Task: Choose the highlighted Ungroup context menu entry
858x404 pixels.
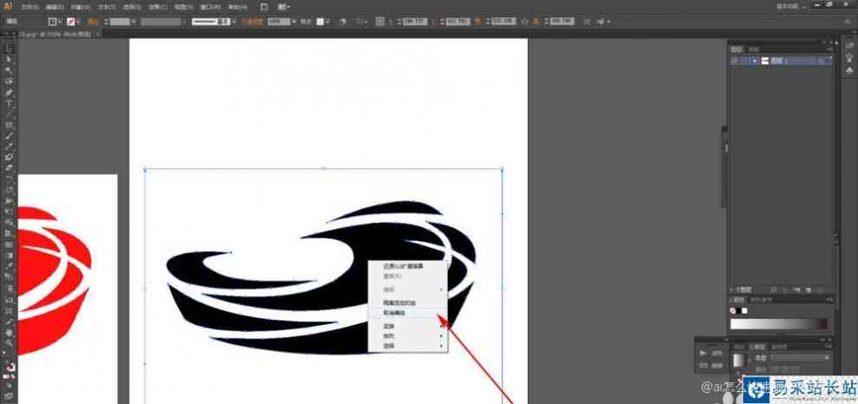Action: [407, 313]
